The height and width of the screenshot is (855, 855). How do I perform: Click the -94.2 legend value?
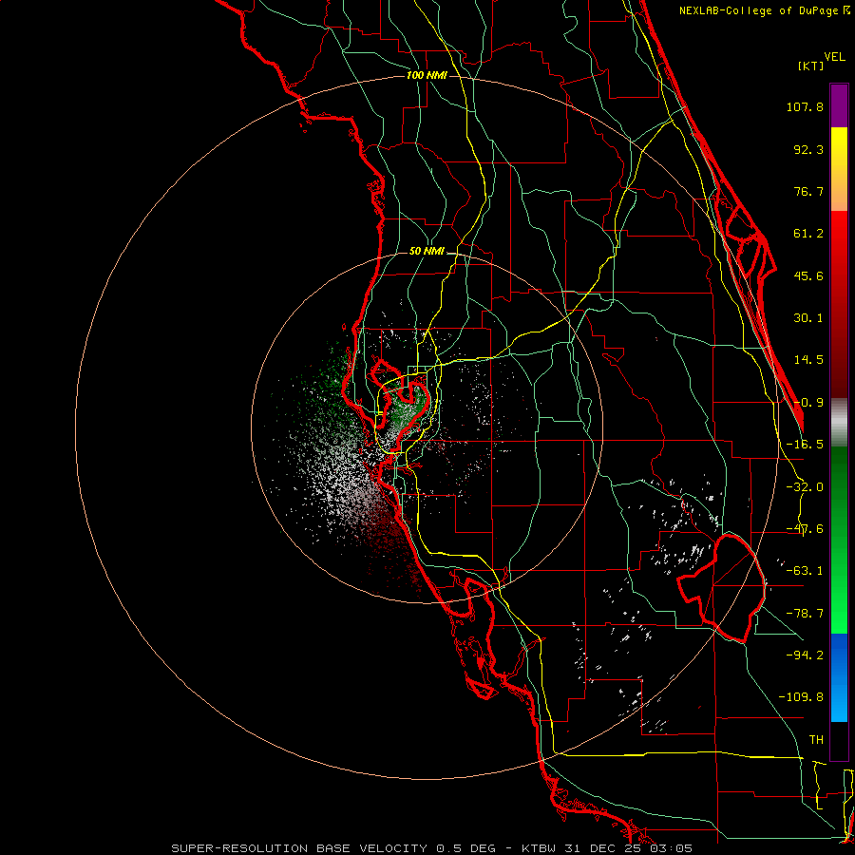click(x=805, y=655)
